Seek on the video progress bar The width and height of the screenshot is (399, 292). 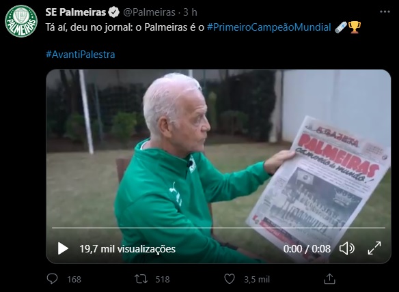[x=219, y=228]
